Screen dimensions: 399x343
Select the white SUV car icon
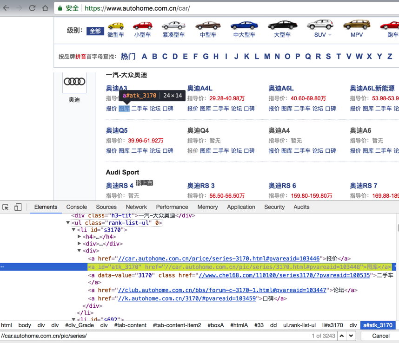click(x=320, y=25)
